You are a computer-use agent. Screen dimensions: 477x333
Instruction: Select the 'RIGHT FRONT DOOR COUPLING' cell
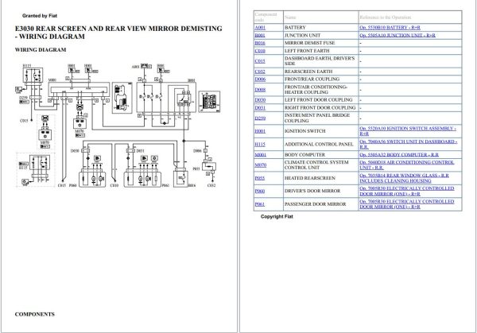320,107
